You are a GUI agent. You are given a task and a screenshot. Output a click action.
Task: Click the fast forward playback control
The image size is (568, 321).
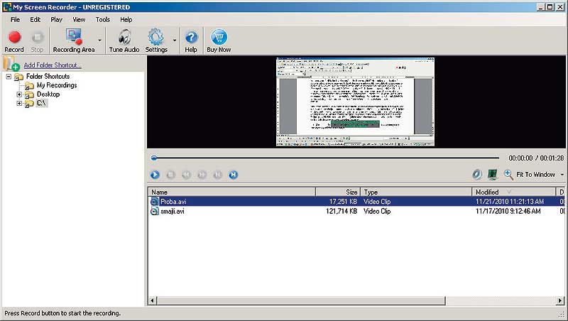click(x=202, y=175)
